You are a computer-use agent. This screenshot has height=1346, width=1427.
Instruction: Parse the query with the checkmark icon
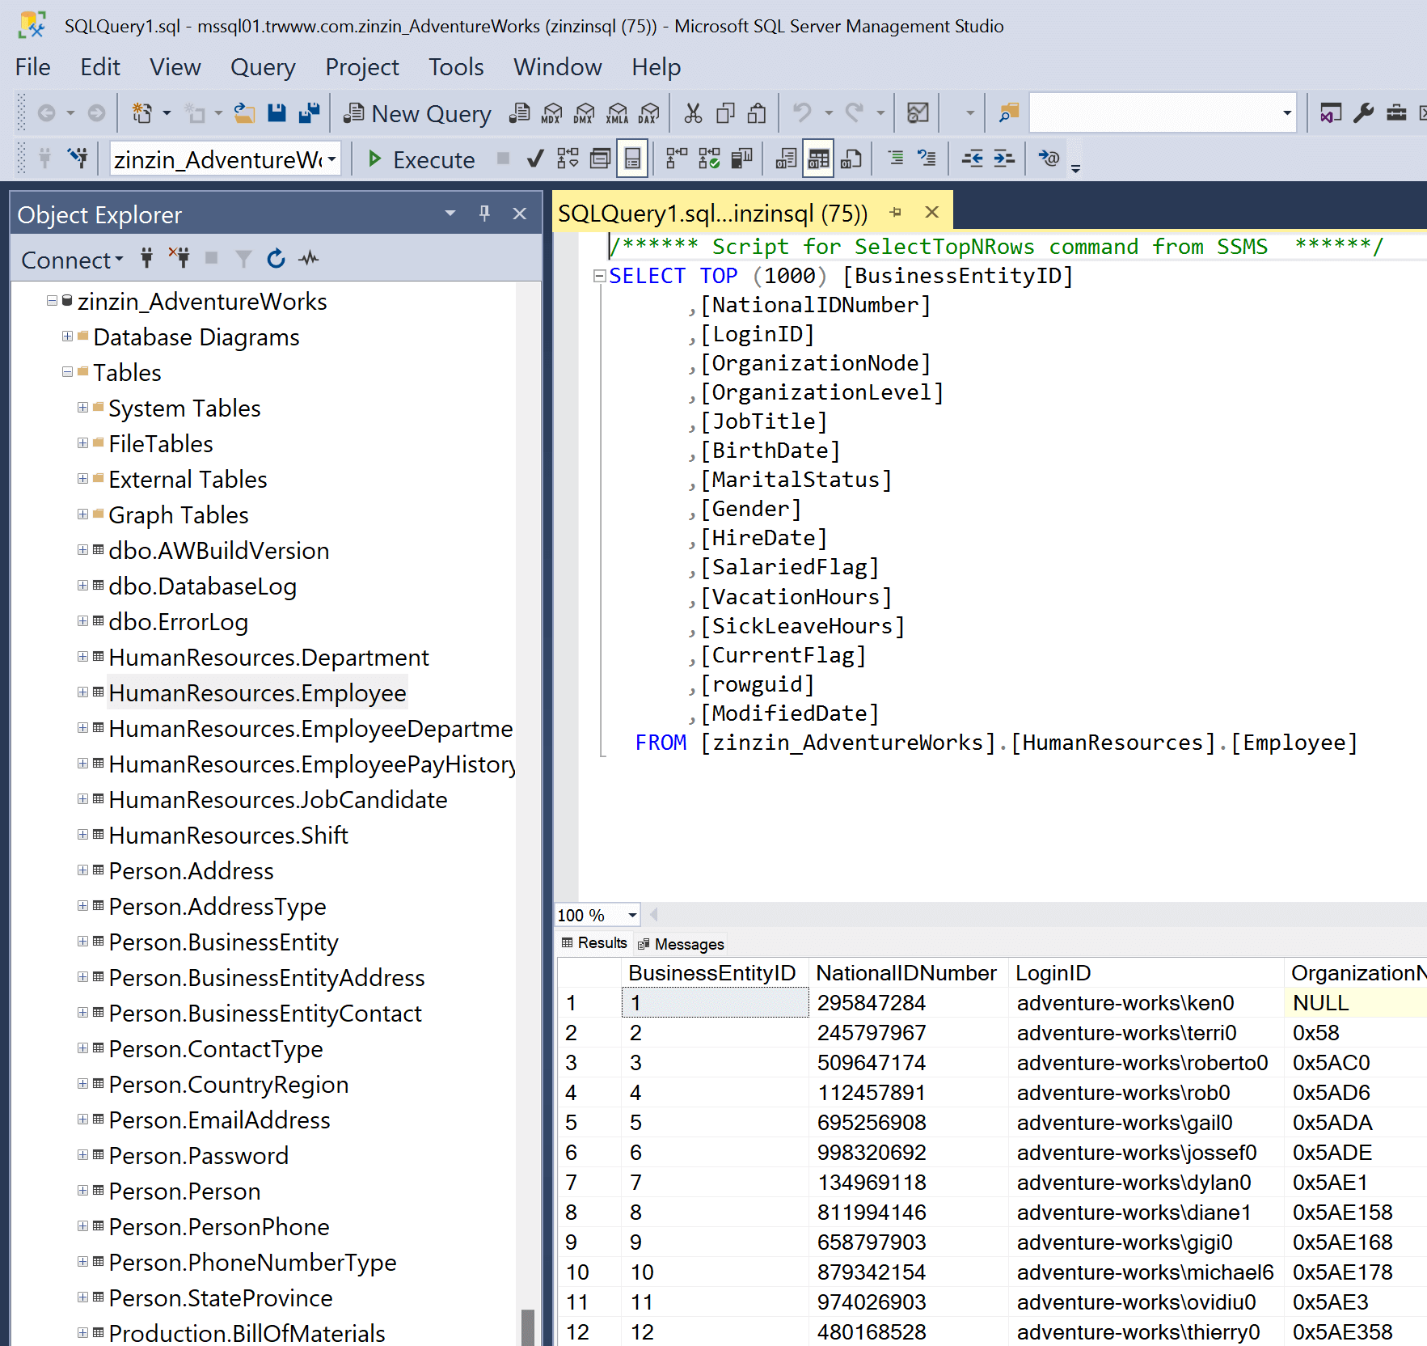tap(534, 159)
